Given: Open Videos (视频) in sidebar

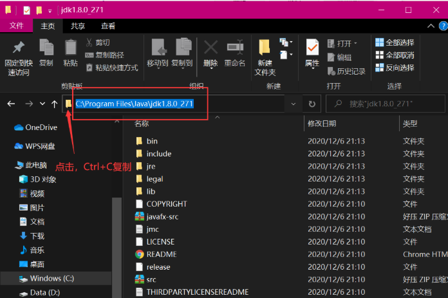Looking at the screenshot, I should pyautogui.click(x=32, y=194).
